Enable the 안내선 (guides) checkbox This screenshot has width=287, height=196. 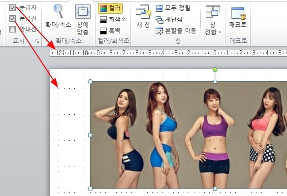(x=13, y=29)
